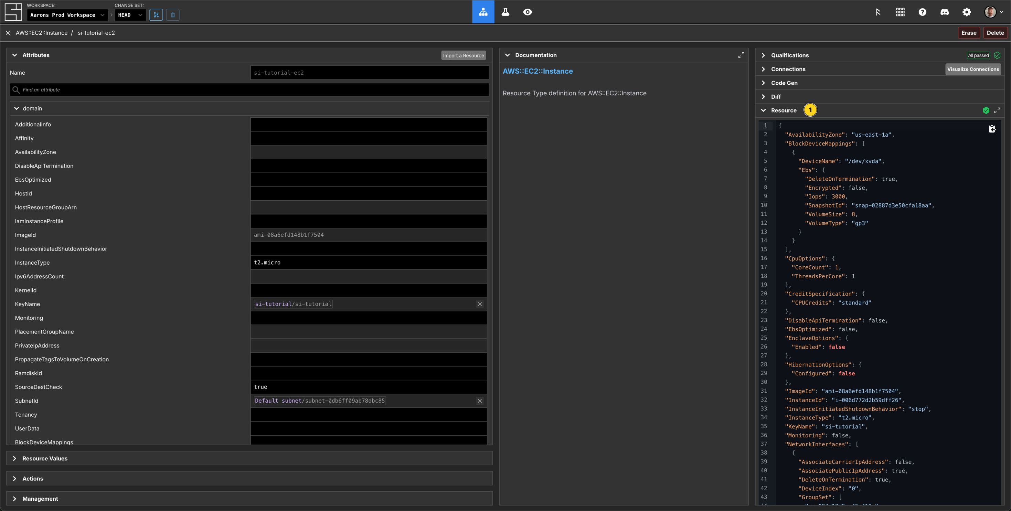Clear the SubnetId connected value
Viewport: 1011px width, 511px height.
pos(480,401)
